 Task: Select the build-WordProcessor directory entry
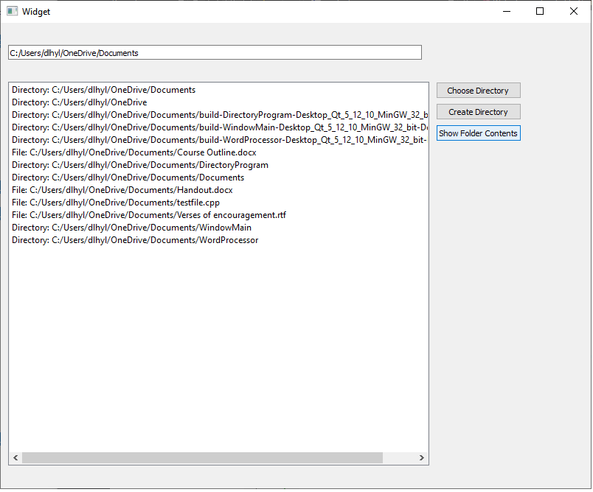click(x=214, y=139)
